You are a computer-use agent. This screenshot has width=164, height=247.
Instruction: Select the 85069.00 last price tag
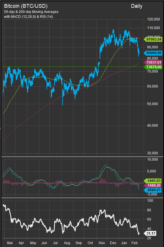[x=153, y=53]
